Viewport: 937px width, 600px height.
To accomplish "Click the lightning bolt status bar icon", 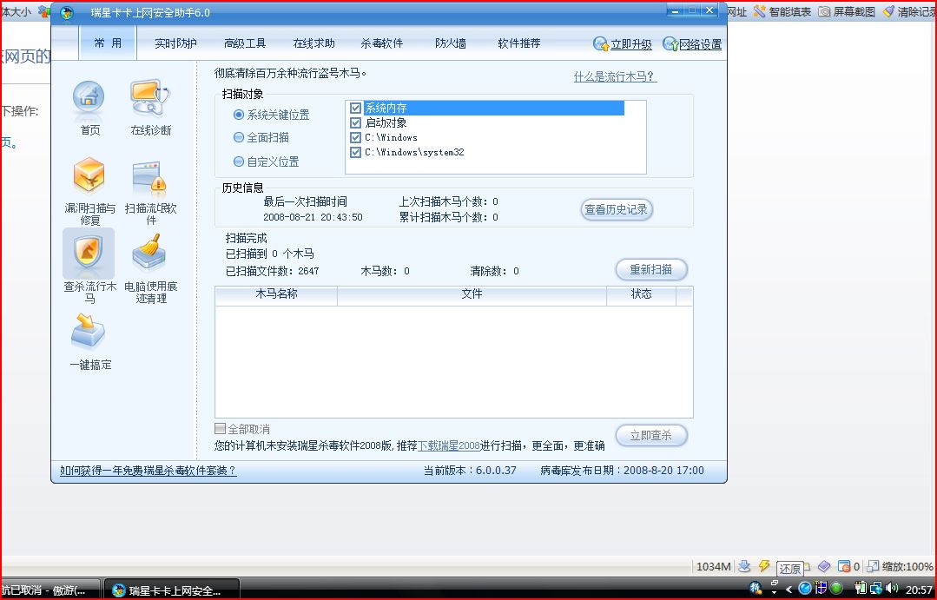I will tap(763, 565).
